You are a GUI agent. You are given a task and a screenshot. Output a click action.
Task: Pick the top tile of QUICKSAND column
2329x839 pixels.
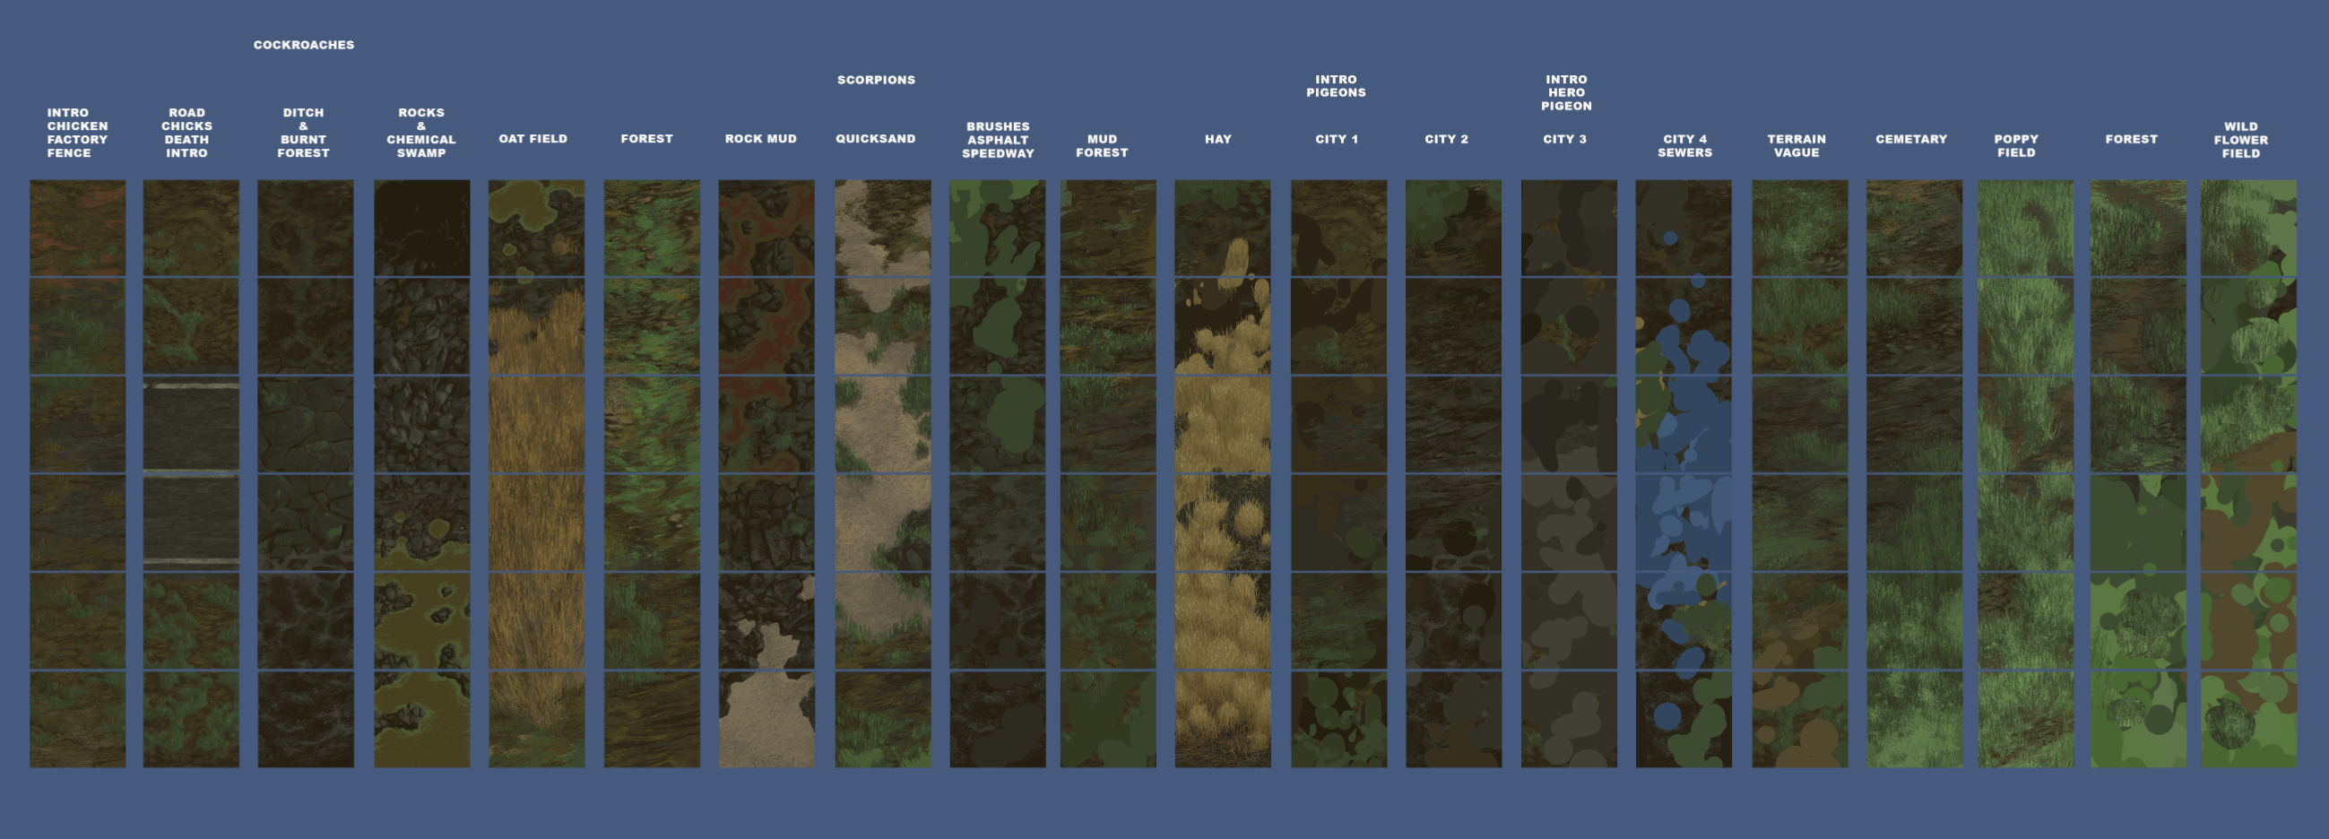click(882, 228)
